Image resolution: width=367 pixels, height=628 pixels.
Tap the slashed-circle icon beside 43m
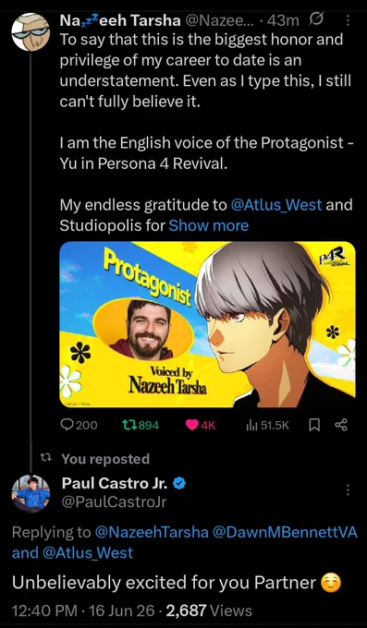tap(317, 19)
